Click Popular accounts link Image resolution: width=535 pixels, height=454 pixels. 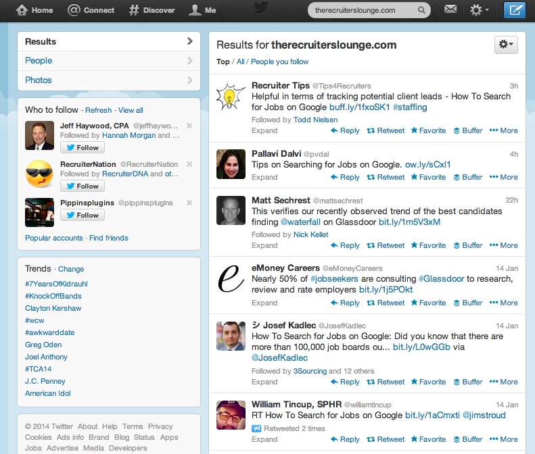(x=54, y=238)
